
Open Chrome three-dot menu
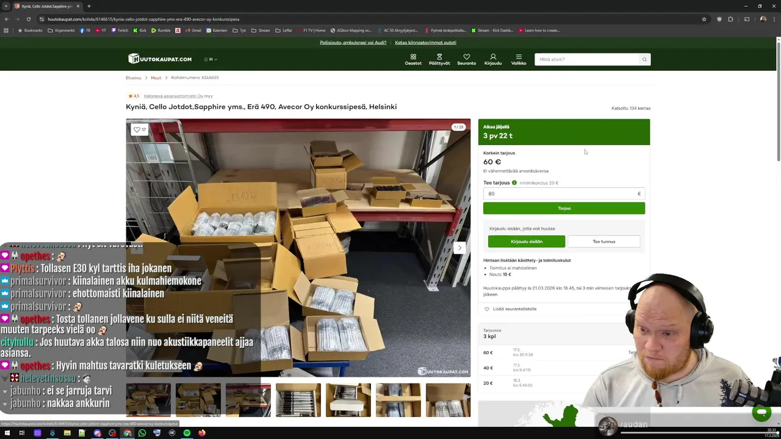(x=775, y=19)
